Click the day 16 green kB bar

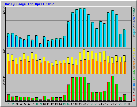69,93
